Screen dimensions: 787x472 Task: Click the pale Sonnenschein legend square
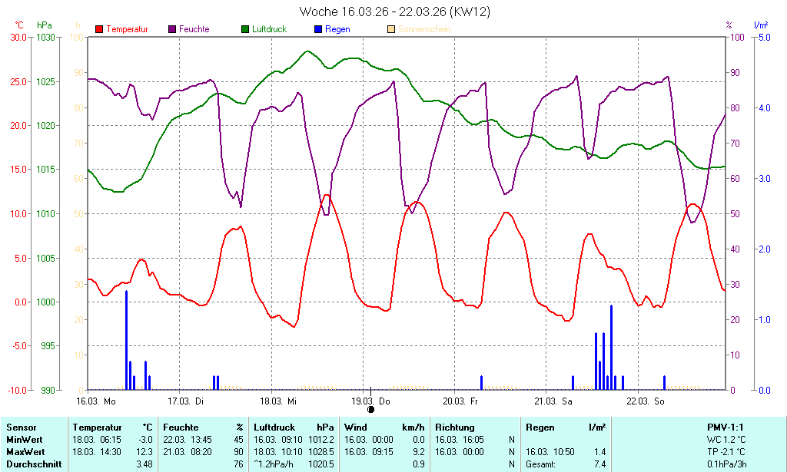tap(392, 29)
